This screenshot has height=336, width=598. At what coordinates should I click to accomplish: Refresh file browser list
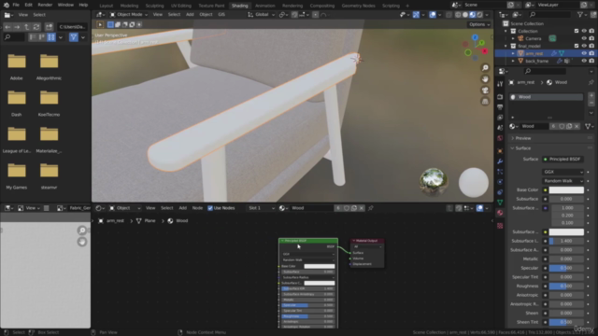pyautogui.click(x=36, y=27)
